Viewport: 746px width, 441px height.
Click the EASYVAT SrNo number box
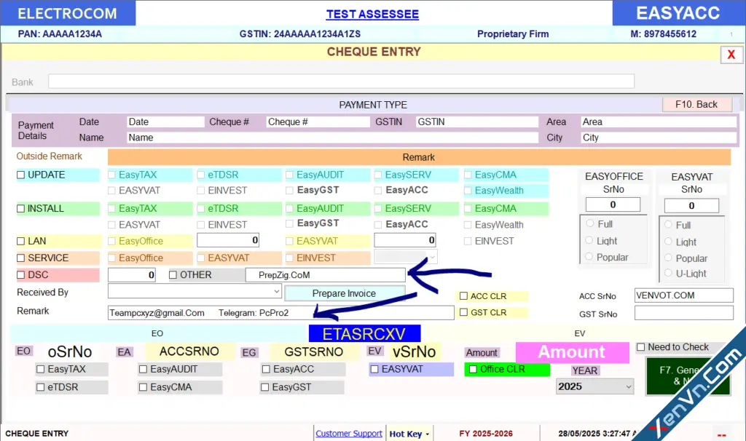point(691,206)
